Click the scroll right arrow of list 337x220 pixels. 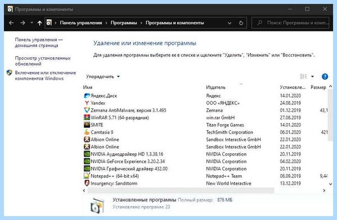tap(324, 191)
